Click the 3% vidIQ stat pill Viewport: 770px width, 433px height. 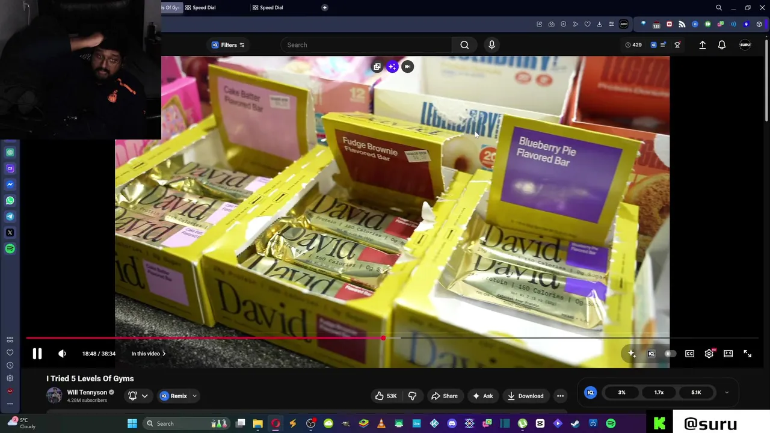(621, 392)
